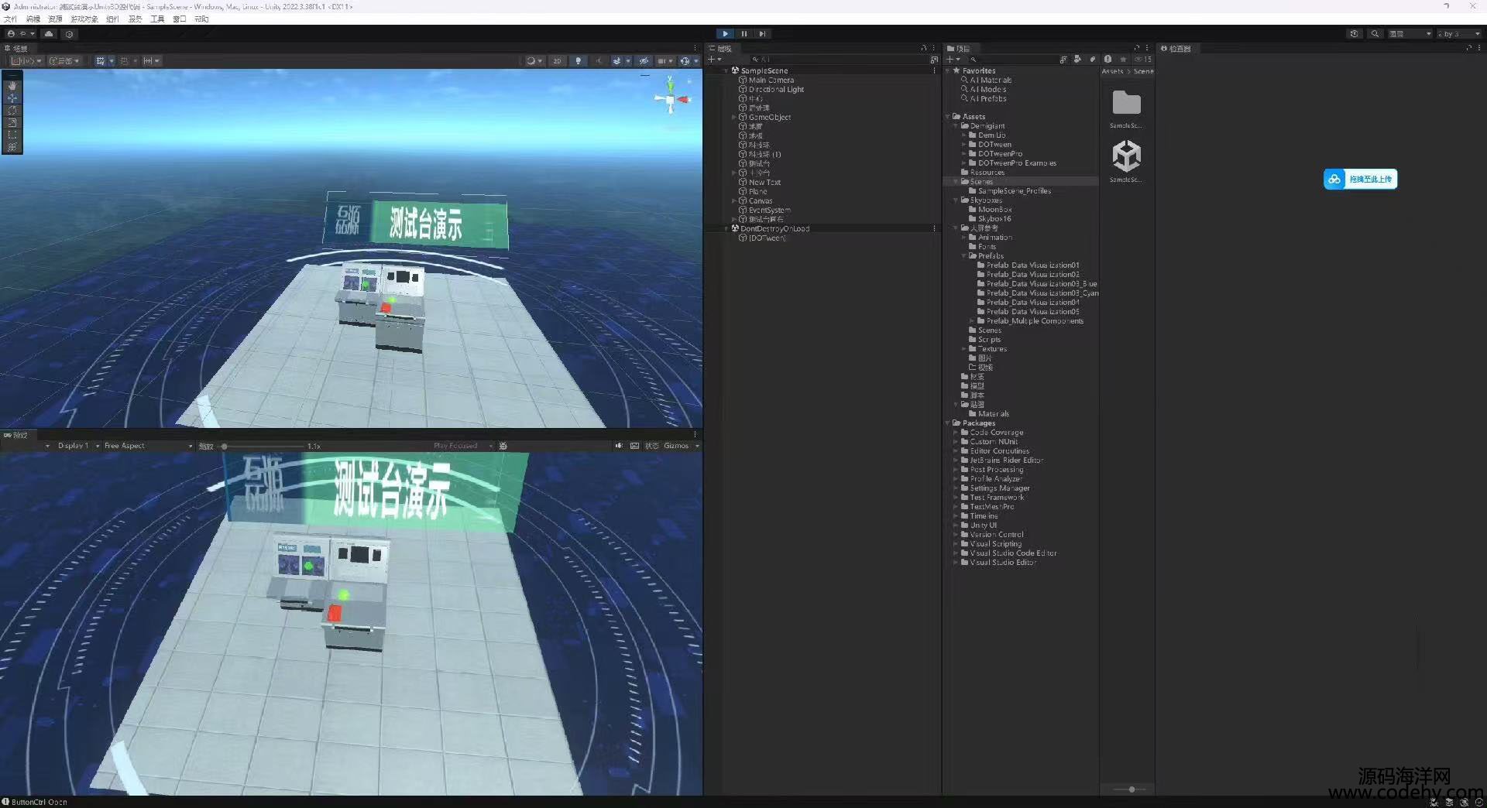
Task: Click the blue cloud upload button
Action: click(x=1361, y=180)
